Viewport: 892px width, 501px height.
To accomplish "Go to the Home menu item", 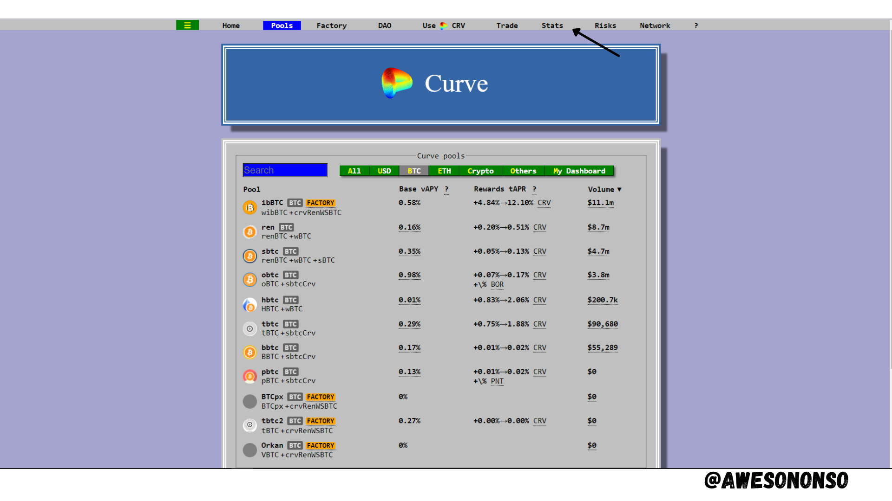I will click(x=231, y=26).
